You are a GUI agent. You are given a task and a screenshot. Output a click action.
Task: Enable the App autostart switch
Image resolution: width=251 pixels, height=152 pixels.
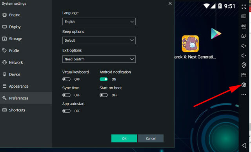click(66, 111)
